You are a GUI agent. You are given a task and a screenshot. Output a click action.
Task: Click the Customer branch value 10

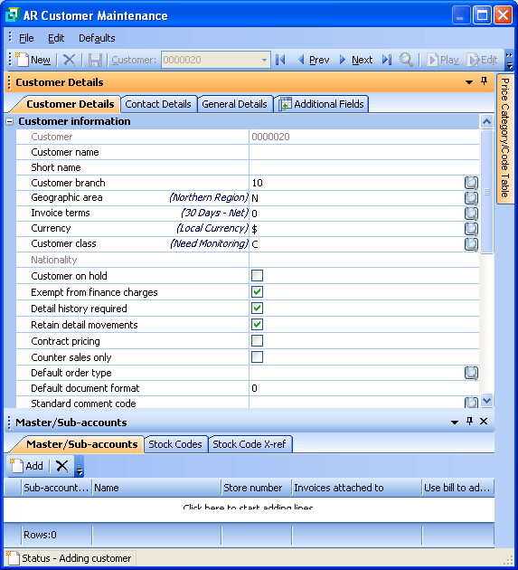pos(257,183)
